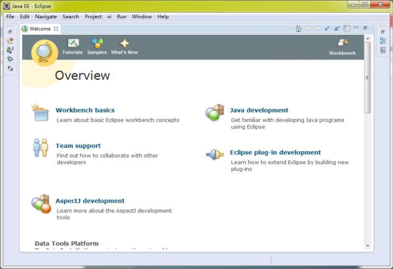Open Tutorials from the welcome banner
Viewport: 393px width, 269px height.
tap(72, 47)
